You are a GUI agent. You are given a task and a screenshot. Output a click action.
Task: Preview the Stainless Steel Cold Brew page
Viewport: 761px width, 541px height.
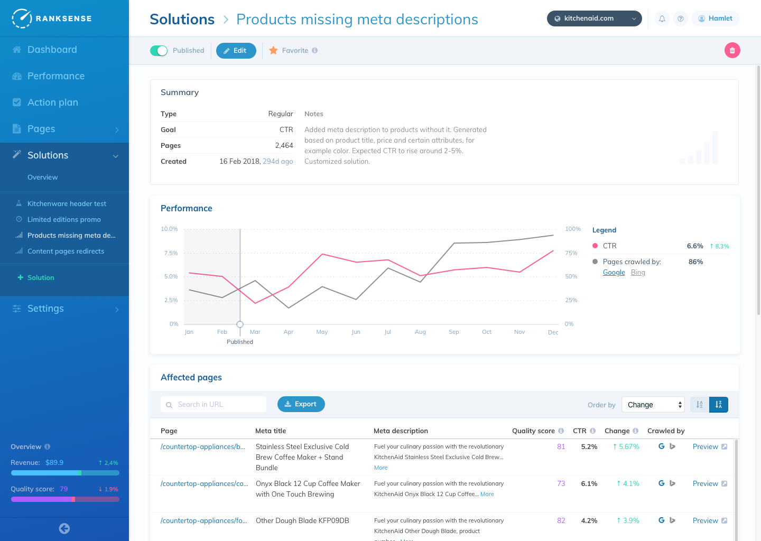click(710, 446)
